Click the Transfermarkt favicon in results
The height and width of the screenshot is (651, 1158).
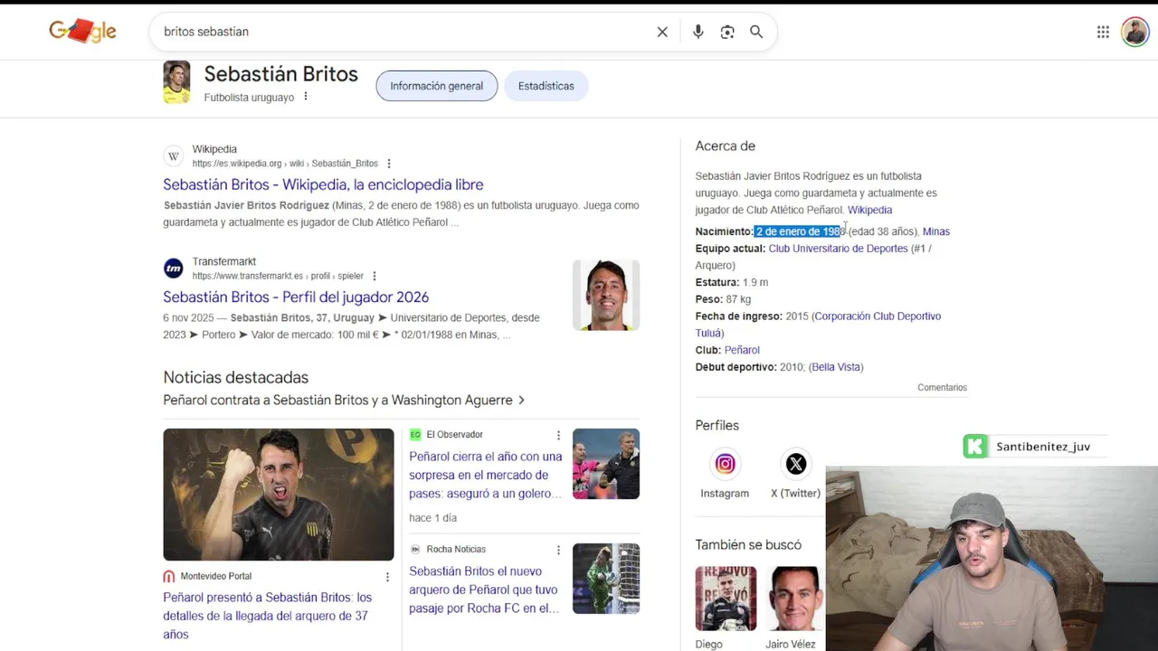173,269
